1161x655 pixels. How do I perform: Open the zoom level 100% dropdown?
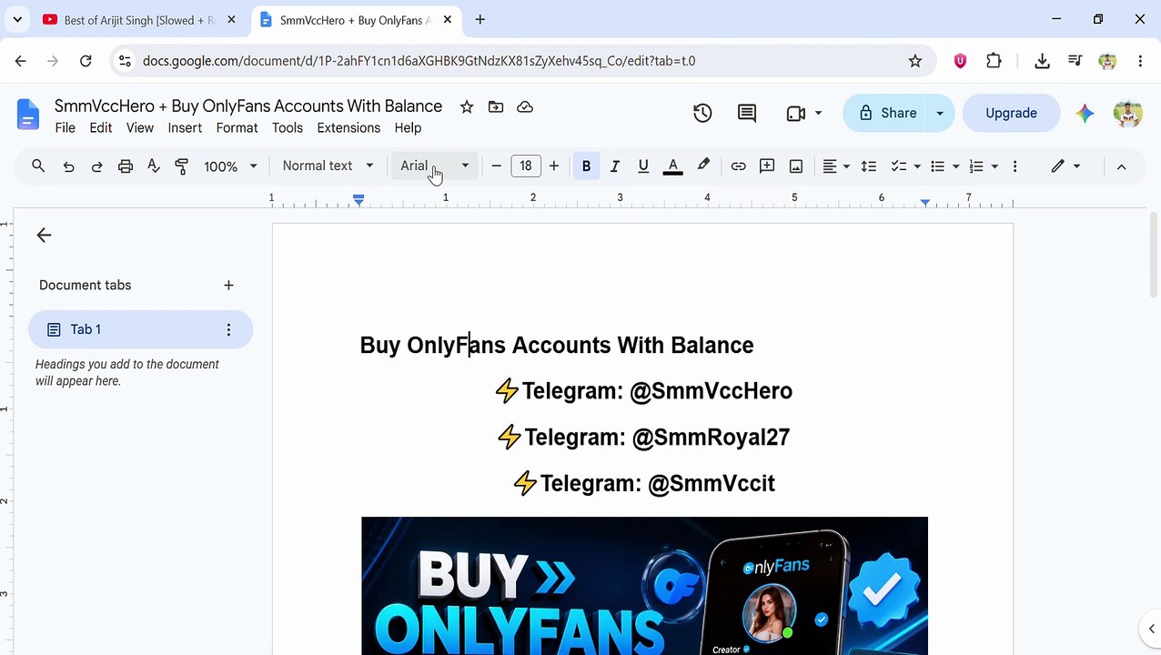(x=230, y=166)
